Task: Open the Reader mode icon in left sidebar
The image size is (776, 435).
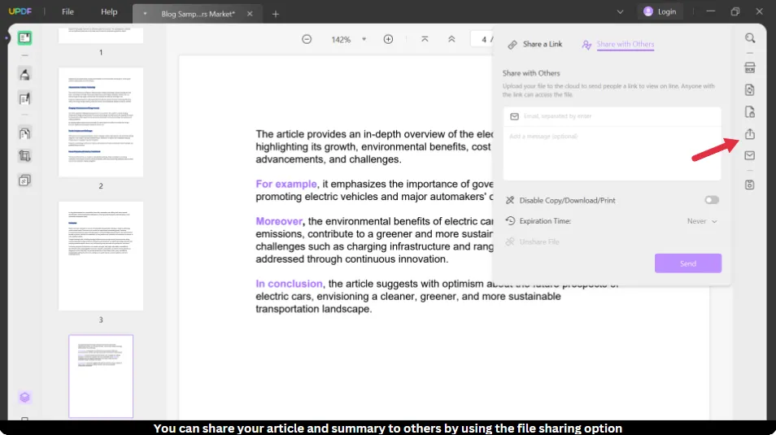Action: click(24, 38)
